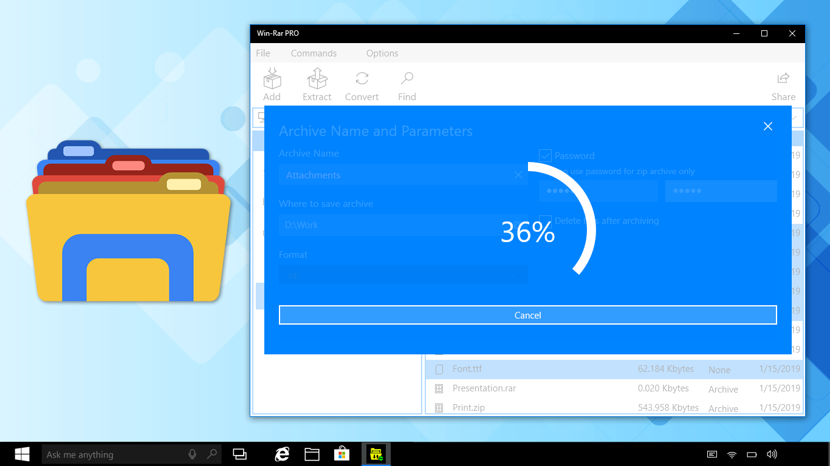Click the microphone icon in the search box
830x466 pixels.
point(193,454)
